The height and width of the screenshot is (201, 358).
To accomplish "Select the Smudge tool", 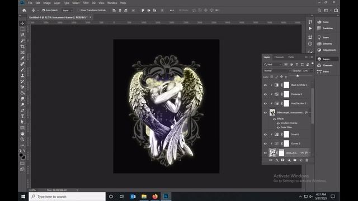I will tap(22, 99).
